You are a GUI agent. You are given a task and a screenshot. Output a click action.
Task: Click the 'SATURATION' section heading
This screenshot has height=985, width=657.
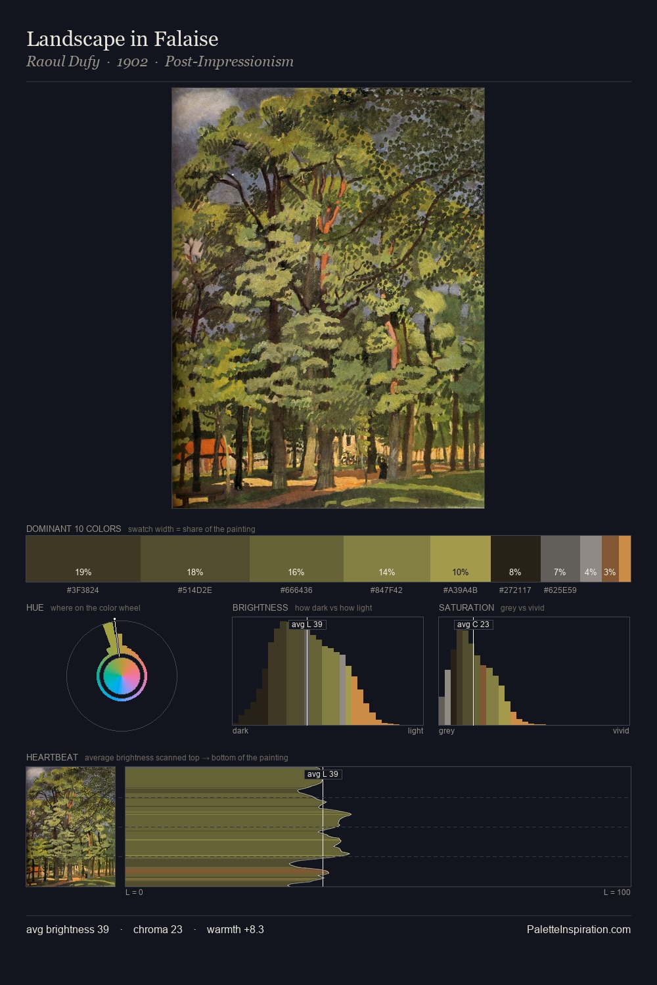tap(466, 607)
